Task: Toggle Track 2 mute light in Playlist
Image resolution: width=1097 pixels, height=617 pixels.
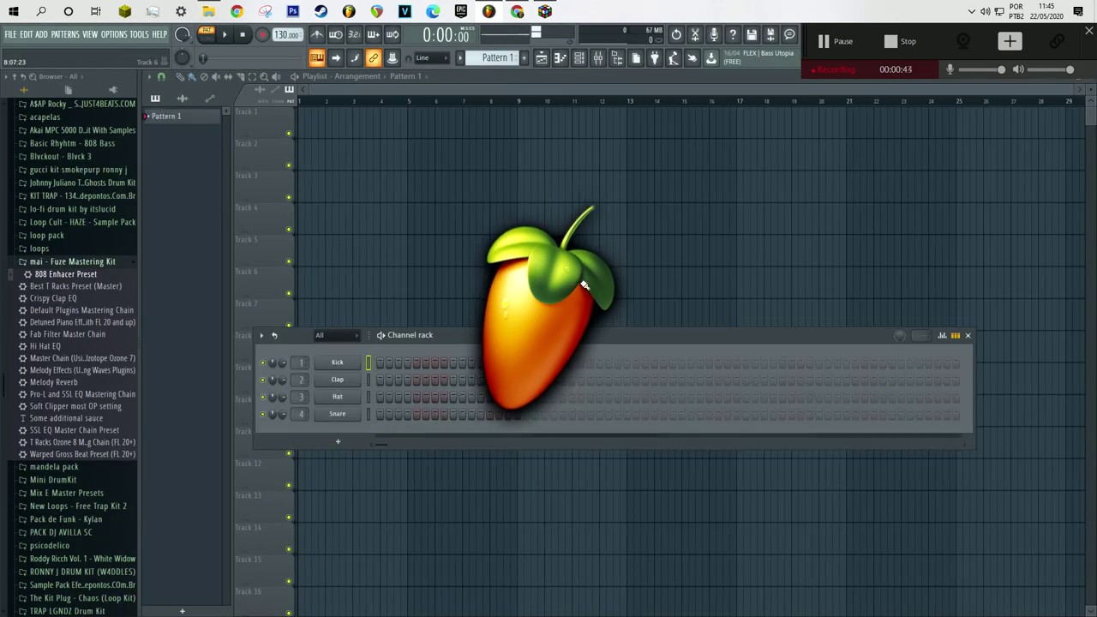Action: pos(289,165)
